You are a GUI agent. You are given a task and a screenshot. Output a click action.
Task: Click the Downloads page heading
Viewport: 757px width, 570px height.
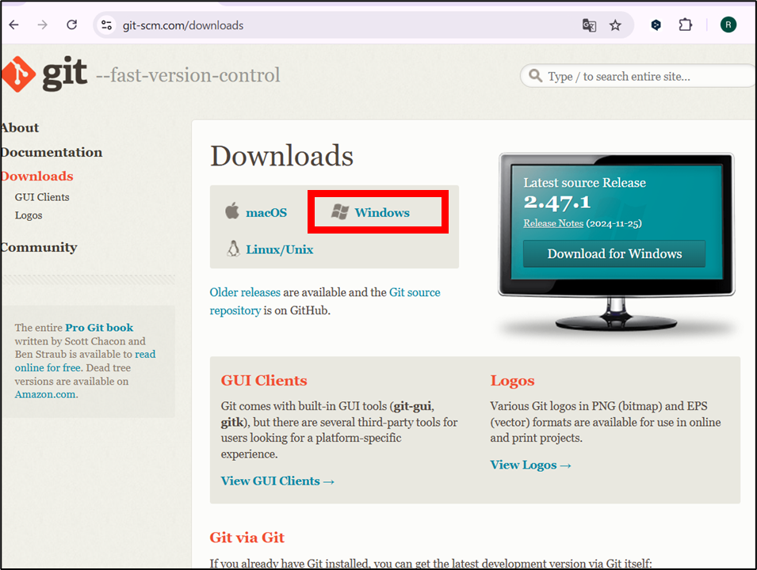tap(281, 156)
